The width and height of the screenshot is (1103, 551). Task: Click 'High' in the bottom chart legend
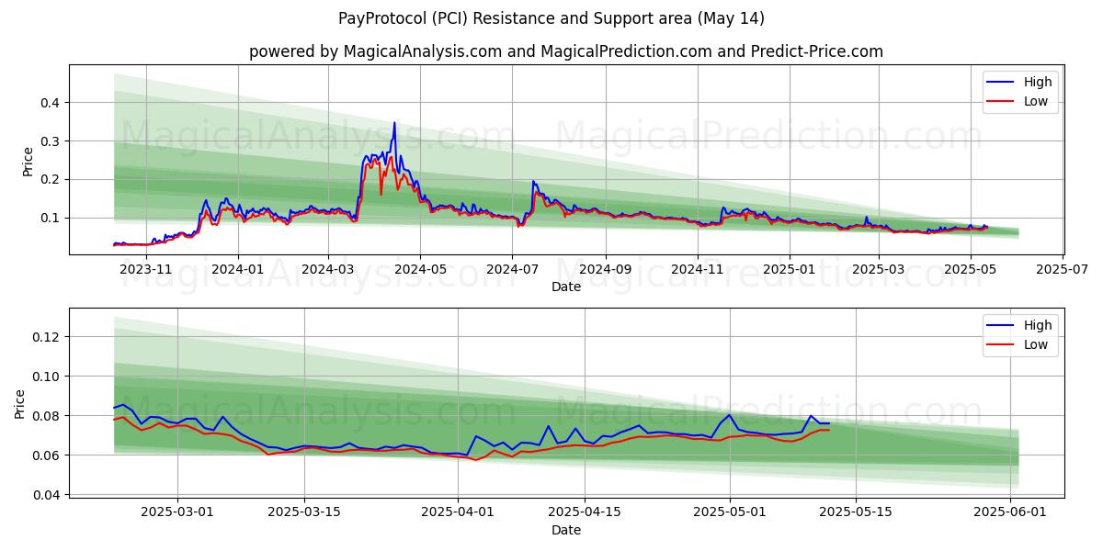coord(1039,325)
